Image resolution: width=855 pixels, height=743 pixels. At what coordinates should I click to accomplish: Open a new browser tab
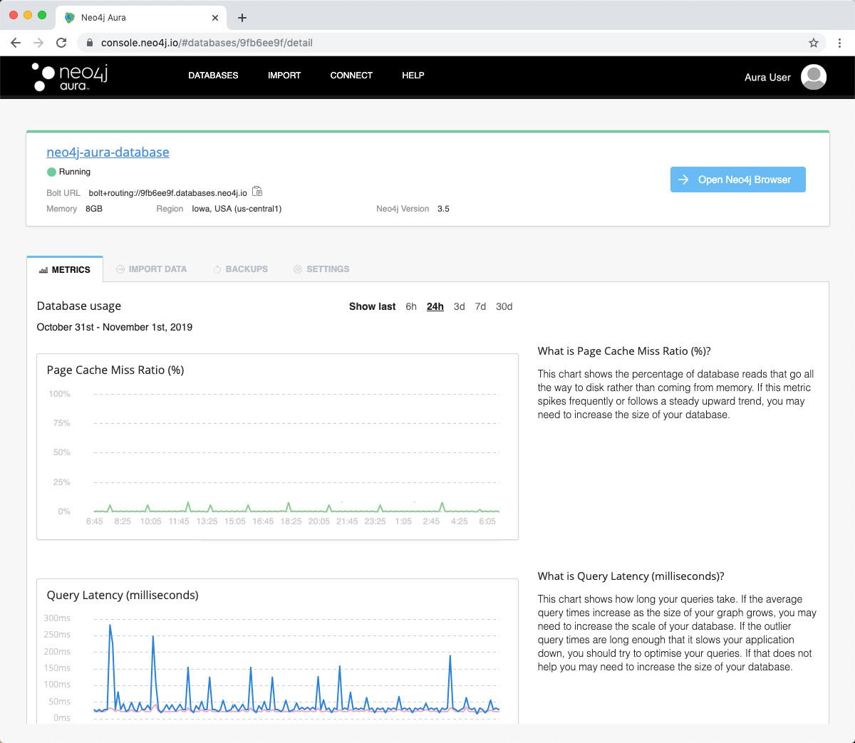242,18
